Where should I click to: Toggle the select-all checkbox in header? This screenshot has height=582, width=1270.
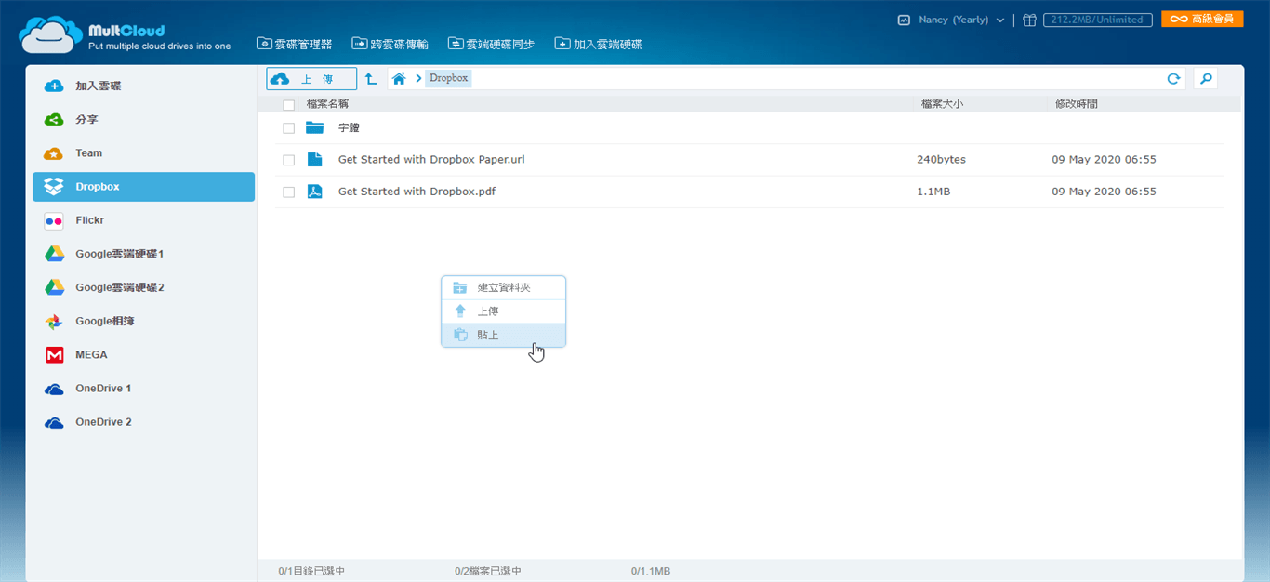click(x=289, y=105)
